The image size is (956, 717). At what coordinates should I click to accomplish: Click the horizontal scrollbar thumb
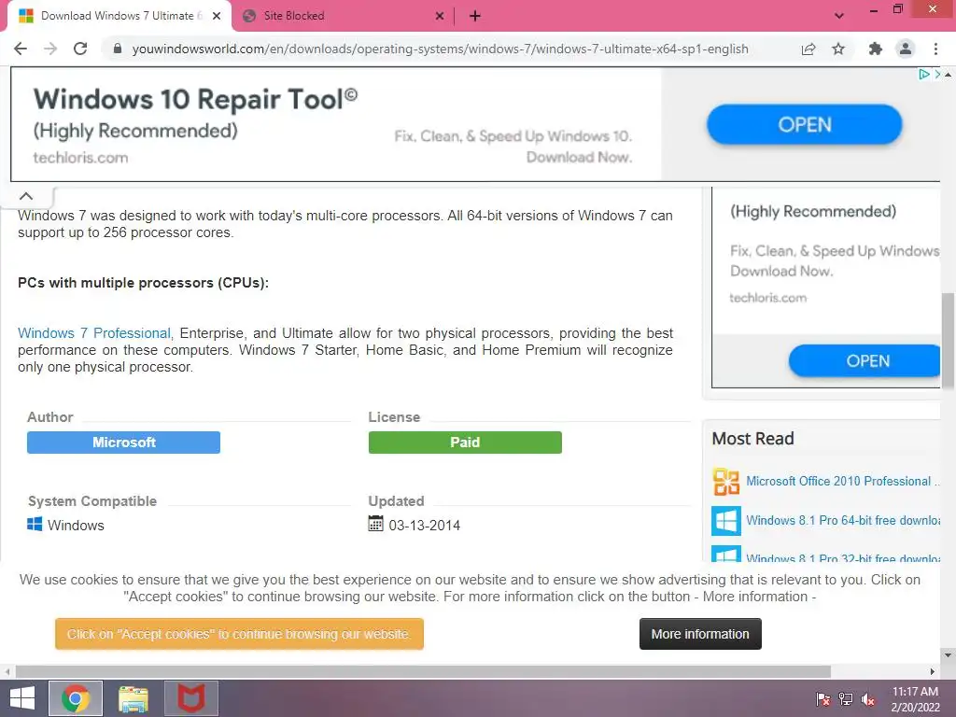(x=423, y=671)
